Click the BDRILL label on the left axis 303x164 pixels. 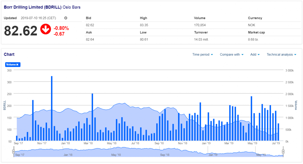(x=5, y=105)
